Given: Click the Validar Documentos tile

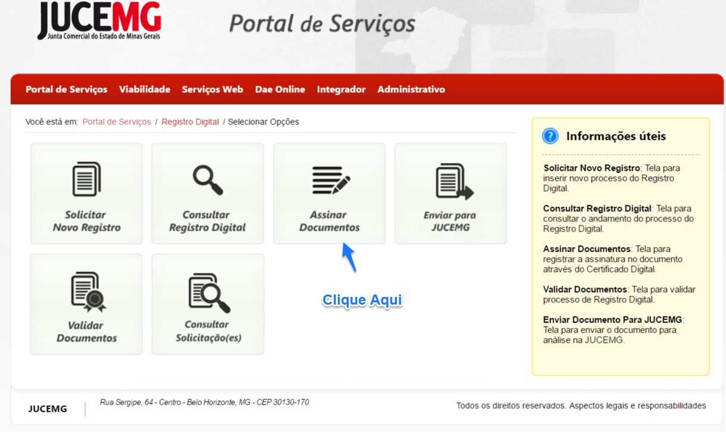Looking at the screenshot, I should 86,303.
